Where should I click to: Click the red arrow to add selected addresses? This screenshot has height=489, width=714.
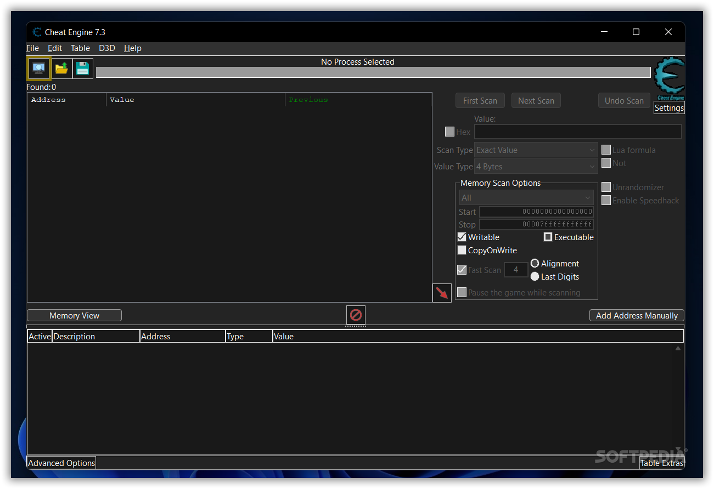(442, 293)
